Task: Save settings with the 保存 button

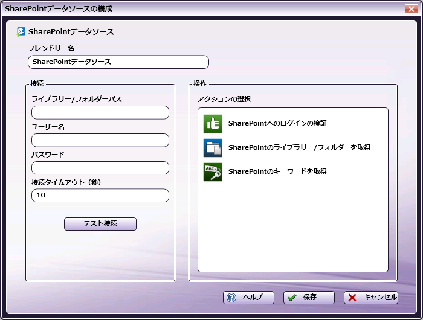Action: (309, 298)
